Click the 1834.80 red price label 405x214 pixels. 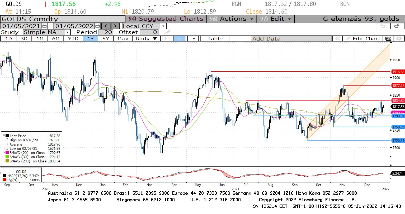coord(398,101)
